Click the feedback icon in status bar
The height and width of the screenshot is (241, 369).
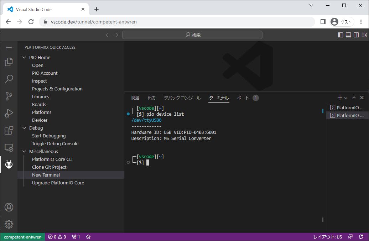pyautogui.click(x=350, y=237)
